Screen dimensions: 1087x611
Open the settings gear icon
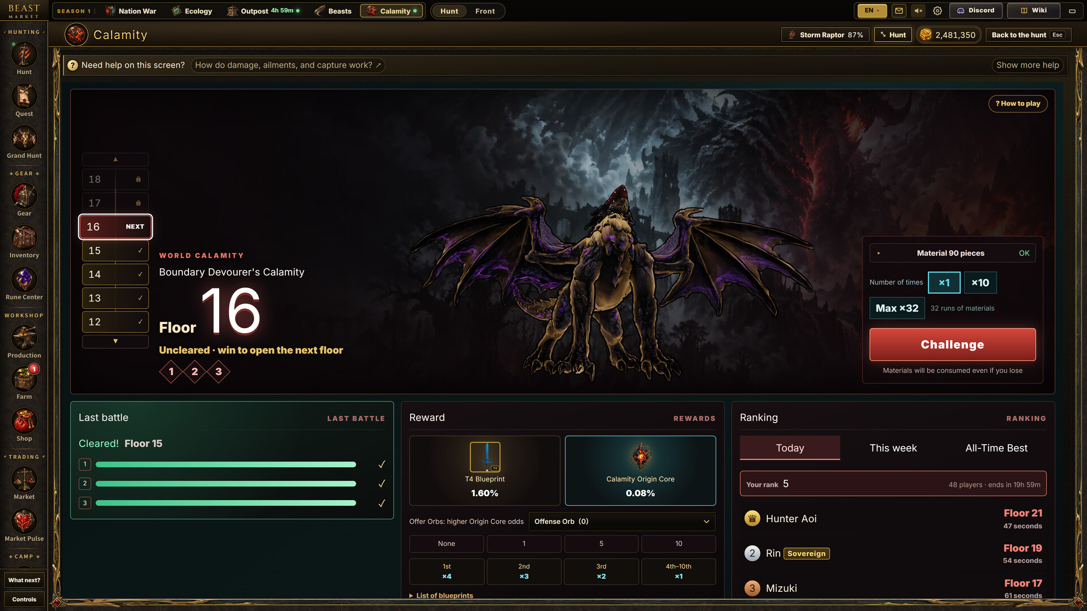click(938, 11)
